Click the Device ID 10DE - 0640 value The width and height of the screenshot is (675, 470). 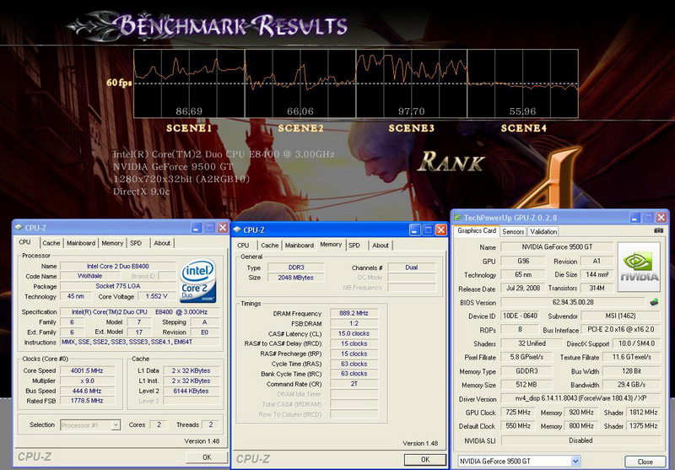pos(521,316)
